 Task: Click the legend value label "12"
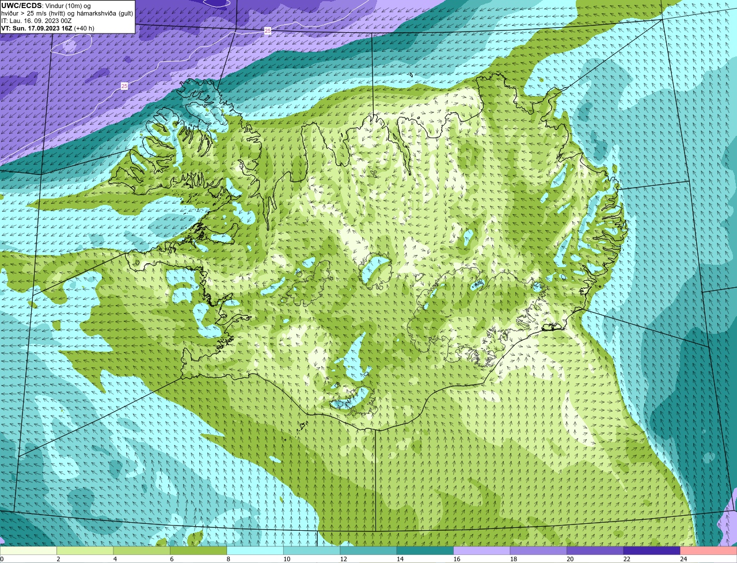(x=343, y=559)
